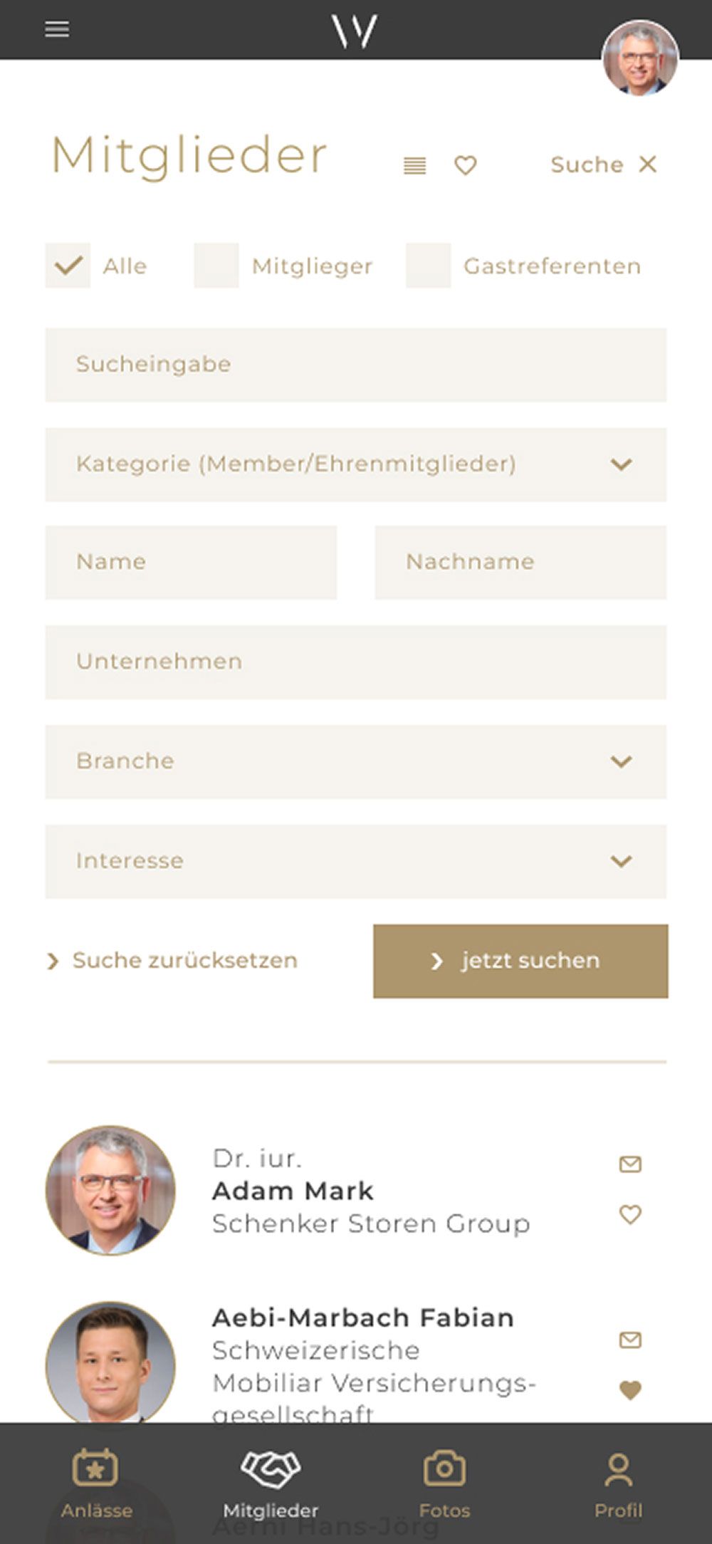Enable the Gastreferenten checkbox
Viewport: 712px width, 1544px height.
pos(428,266)
